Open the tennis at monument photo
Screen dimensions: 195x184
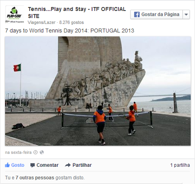98,91
